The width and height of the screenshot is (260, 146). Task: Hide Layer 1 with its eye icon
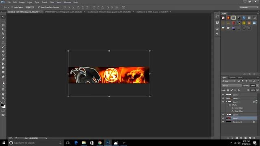tap(223, 102)
